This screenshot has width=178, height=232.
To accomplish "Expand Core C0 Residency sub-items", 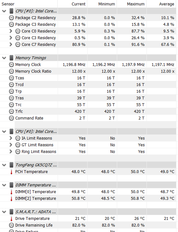I will pyautogui.click(x=11, y=31).
